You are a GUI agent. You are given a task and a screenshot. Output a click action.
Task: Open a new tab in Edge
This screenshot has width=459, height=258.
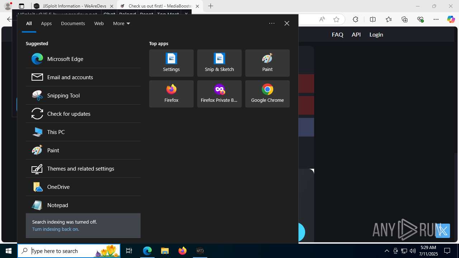[x=211, y=6]
